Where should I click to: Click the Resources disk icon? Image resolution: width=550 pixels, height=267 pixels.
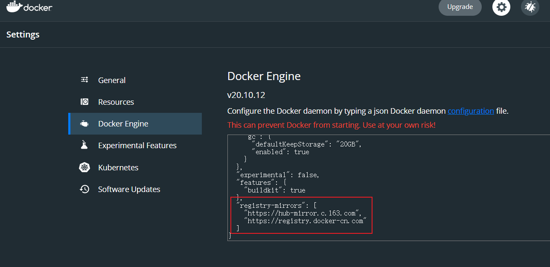tap(84, 102)
